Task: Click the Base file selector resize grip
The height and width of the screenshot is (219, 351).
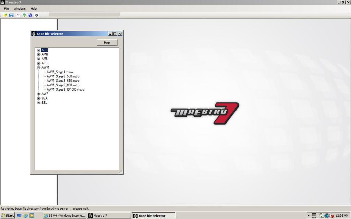Action: pos(121,172)
